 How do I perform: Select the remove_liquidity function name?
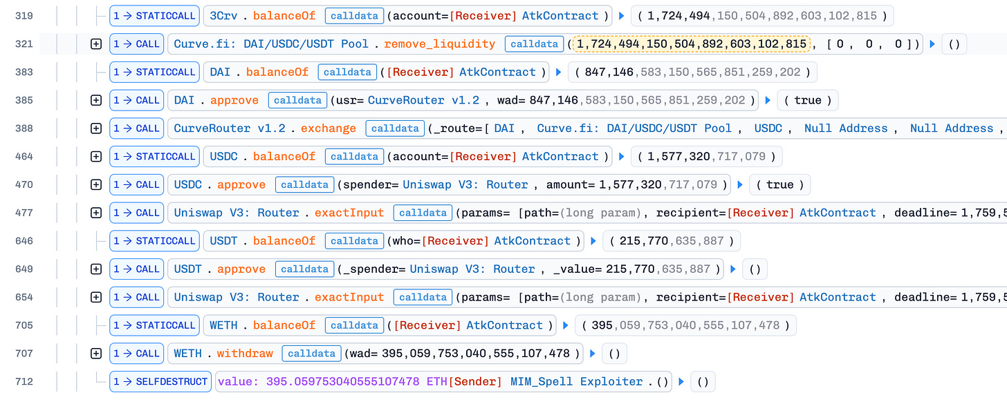pos(440,44)
